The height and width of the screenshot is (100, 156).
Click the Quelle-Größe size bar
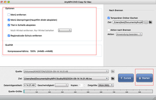tap(88, 91)
